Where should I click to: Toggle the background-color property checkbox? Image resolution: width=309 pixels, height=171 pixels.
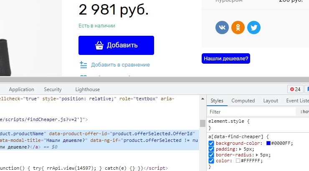point(212,144)
